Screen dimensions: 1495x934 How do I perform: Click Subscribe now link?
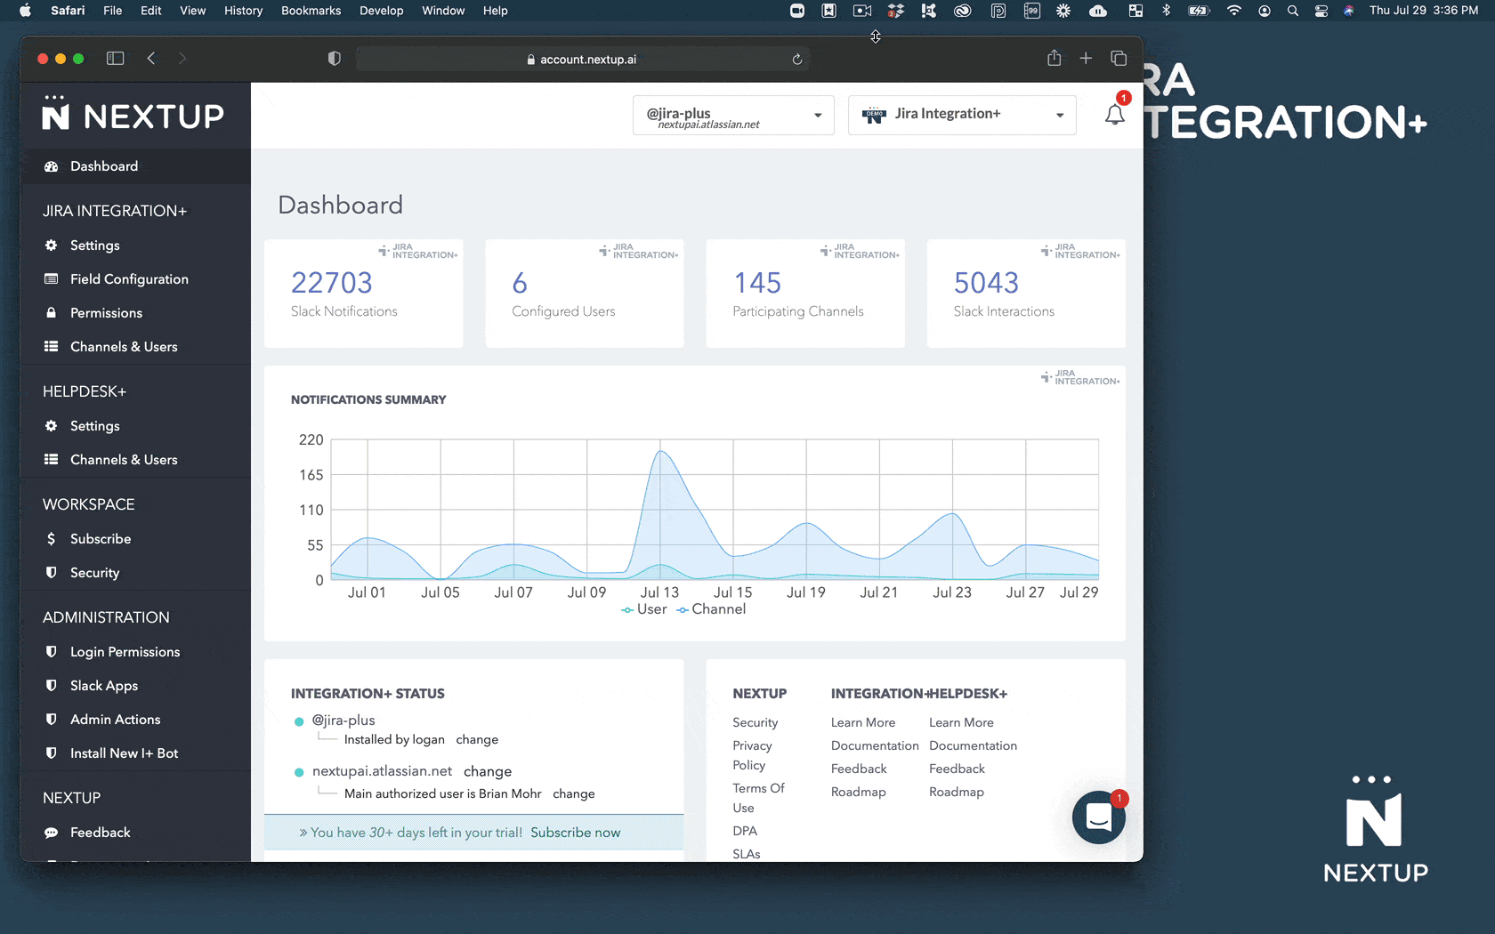(576, 833)
